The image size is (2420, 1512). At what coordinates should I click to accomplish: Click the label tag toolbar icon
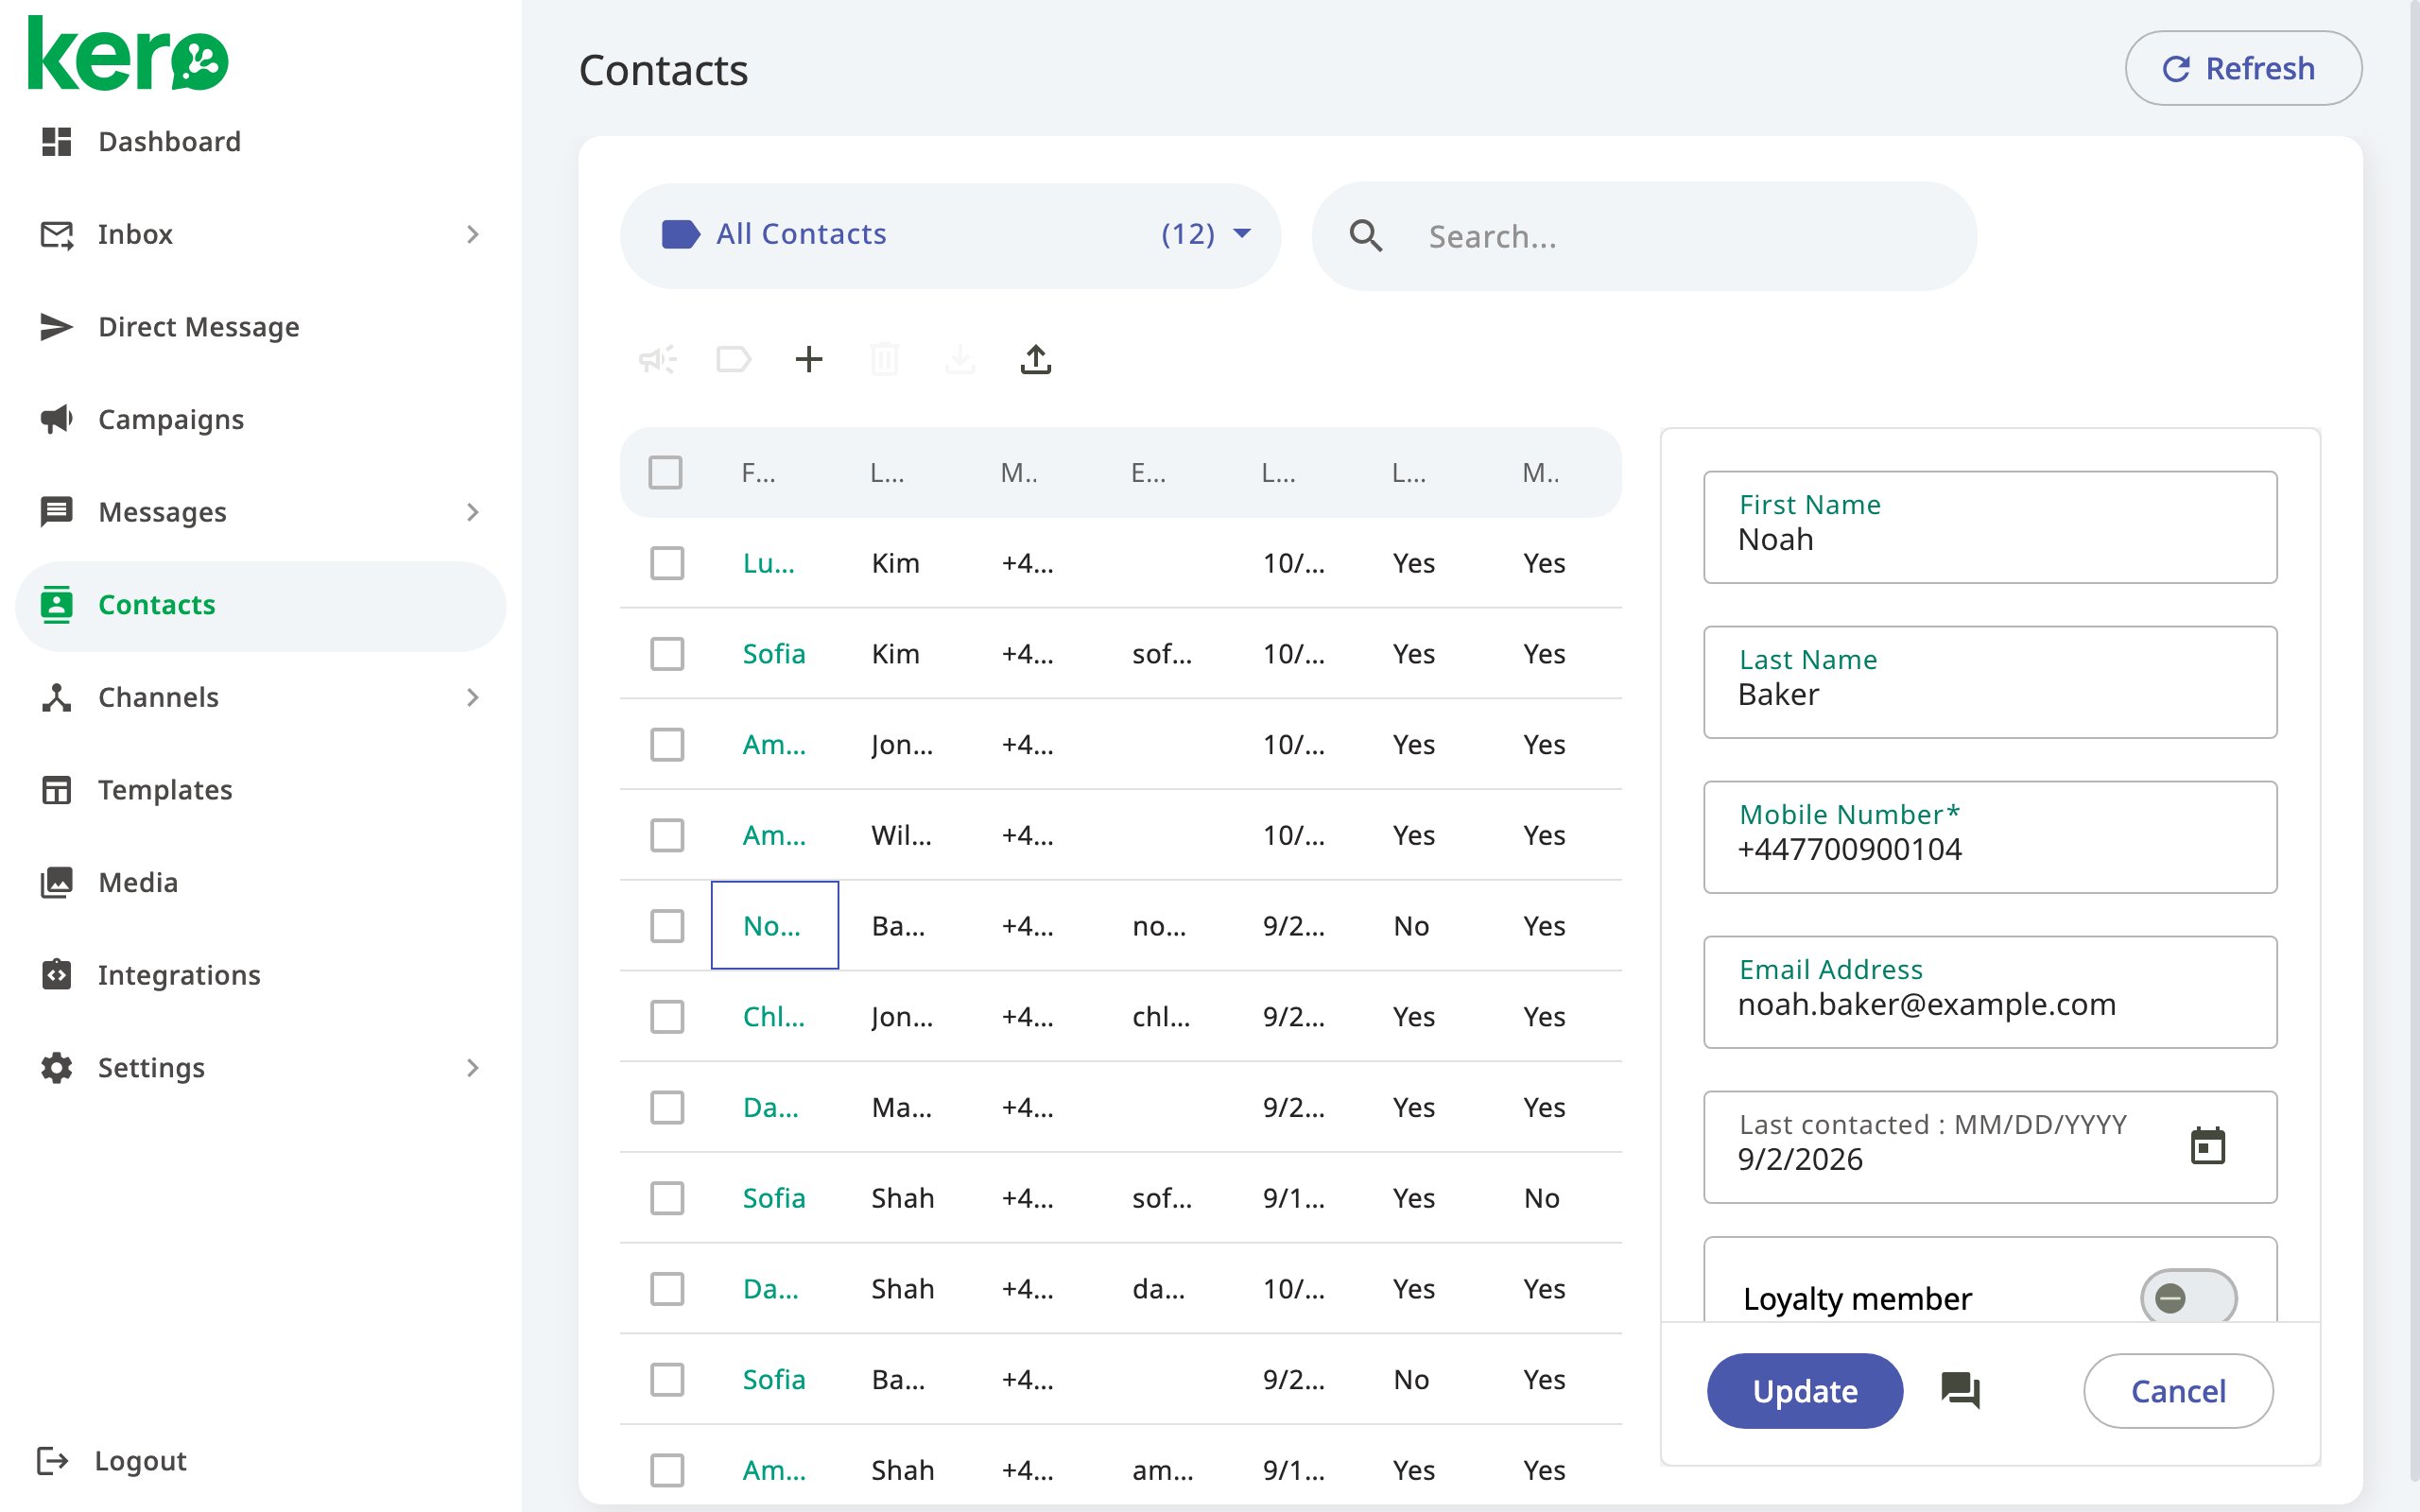point(734,359)
